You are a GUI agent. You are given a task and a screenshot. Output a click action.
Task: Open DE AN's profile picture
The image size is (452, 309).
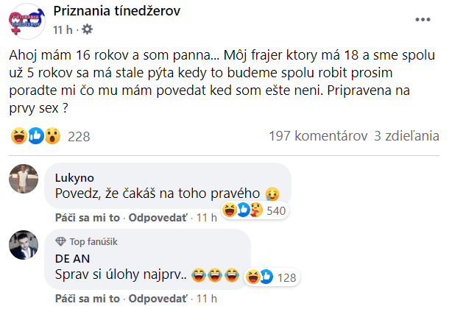27,244
